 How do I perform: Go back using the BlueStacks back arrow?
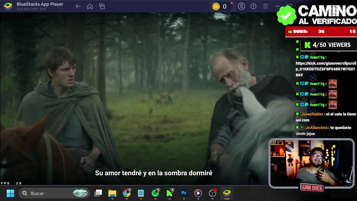tap(78, 6)
